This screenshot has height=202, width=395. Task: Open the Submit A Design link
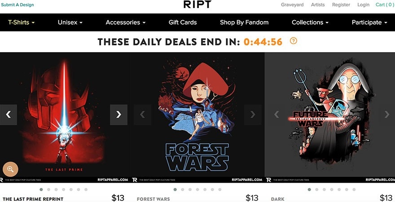tap(18, 5)
